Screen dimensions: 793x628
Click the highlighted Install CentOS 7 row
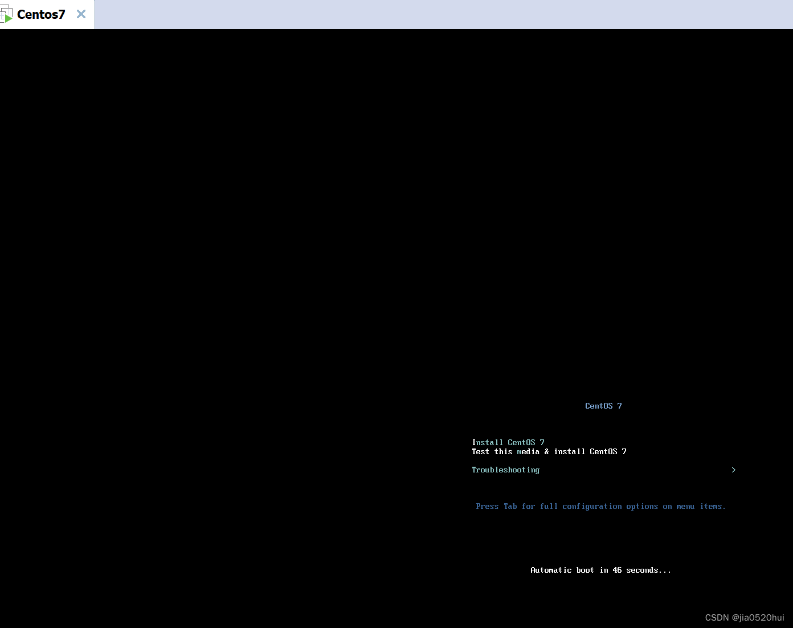508,442
